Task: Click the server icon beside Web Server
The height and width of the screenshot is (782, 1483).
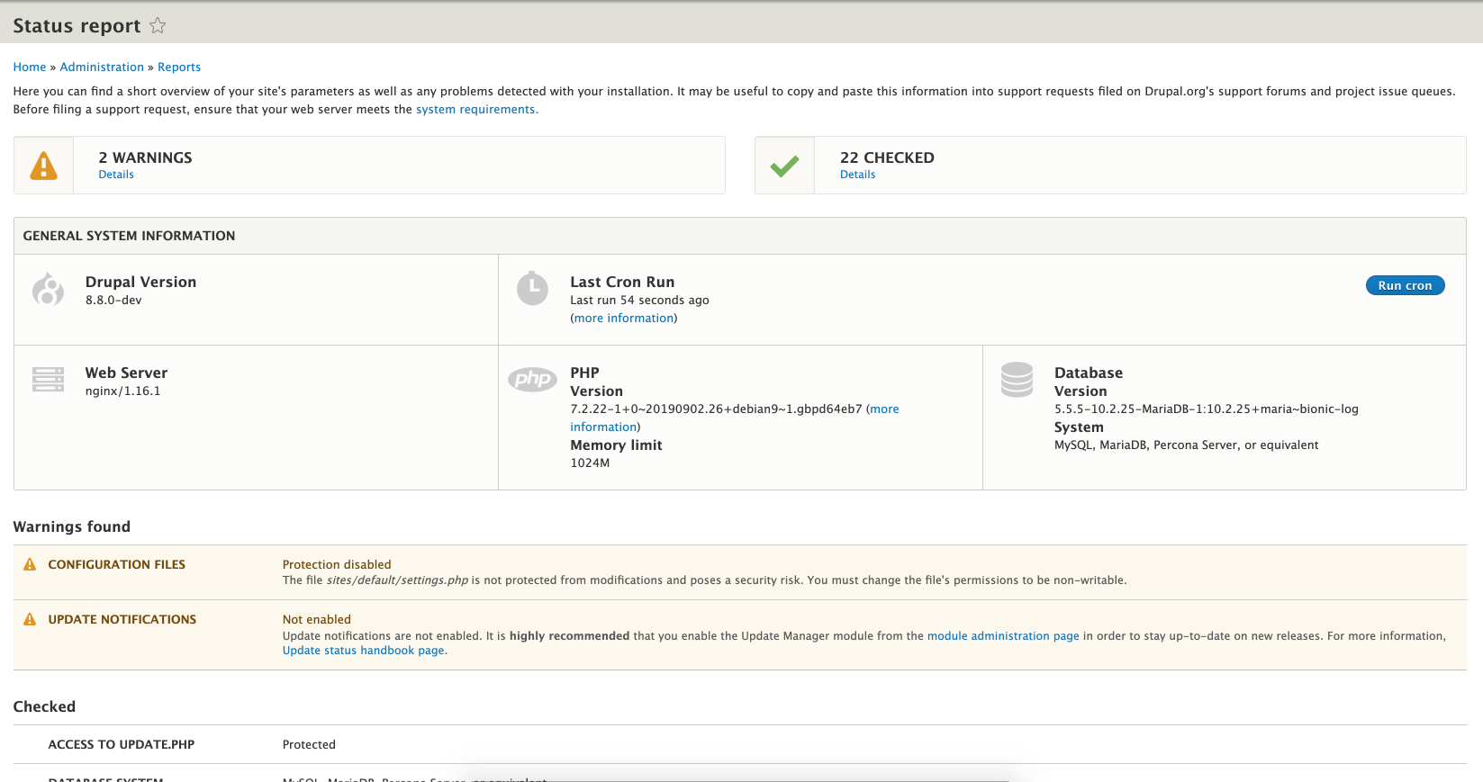Action: pyautogui.click(x=48, y=379)
